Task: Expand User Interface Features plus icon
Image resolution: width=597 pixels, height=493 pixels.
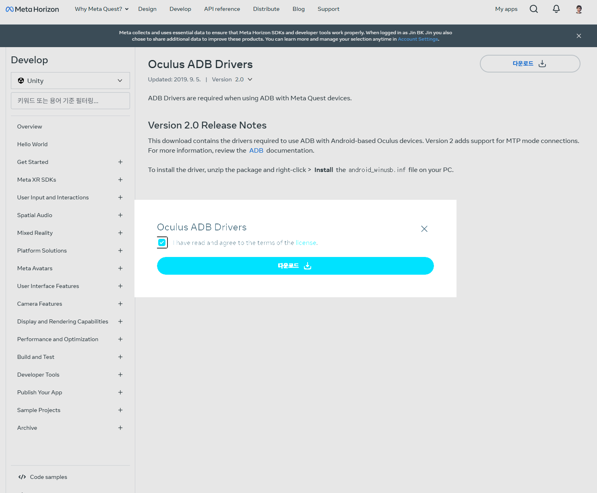Action: tap(120, 286)
